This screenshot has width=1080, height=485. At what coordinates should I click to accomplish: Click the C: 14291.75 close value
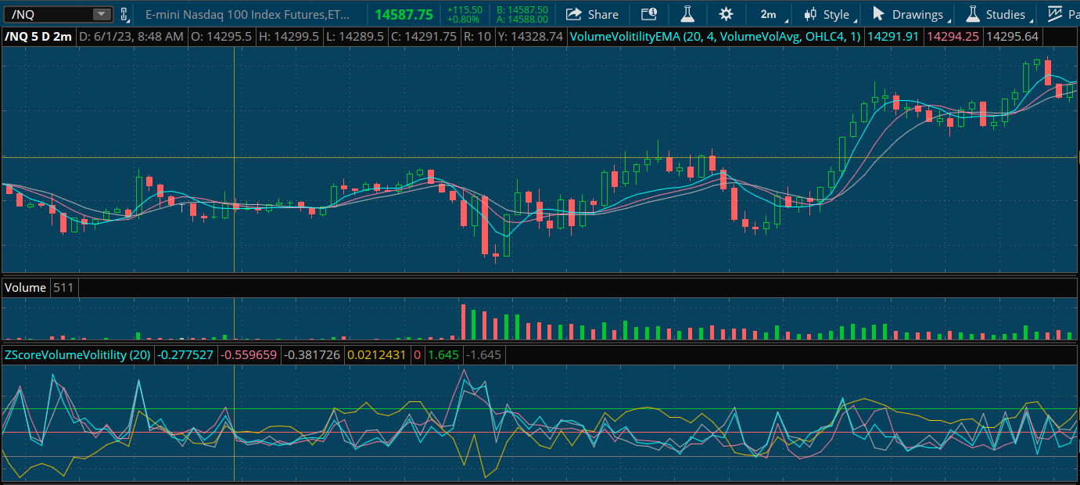(424, 37)
